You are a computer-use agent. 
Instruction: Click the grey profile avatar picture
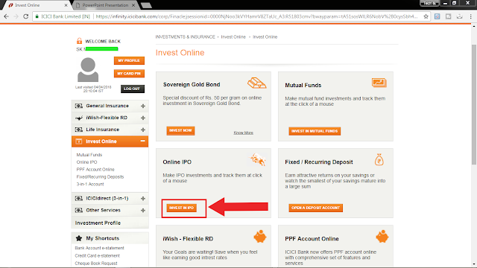[x=88, y=69]
